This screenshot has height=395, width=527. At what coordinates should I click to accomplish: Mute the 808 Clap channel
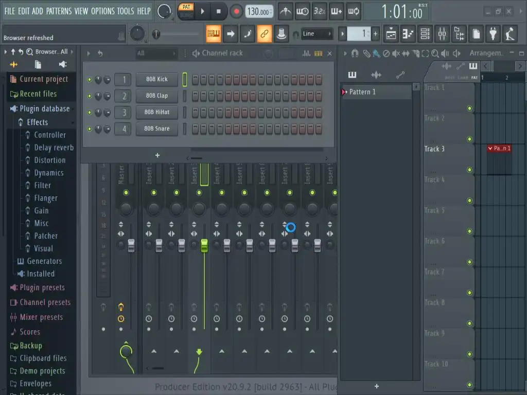pos(90,96)
